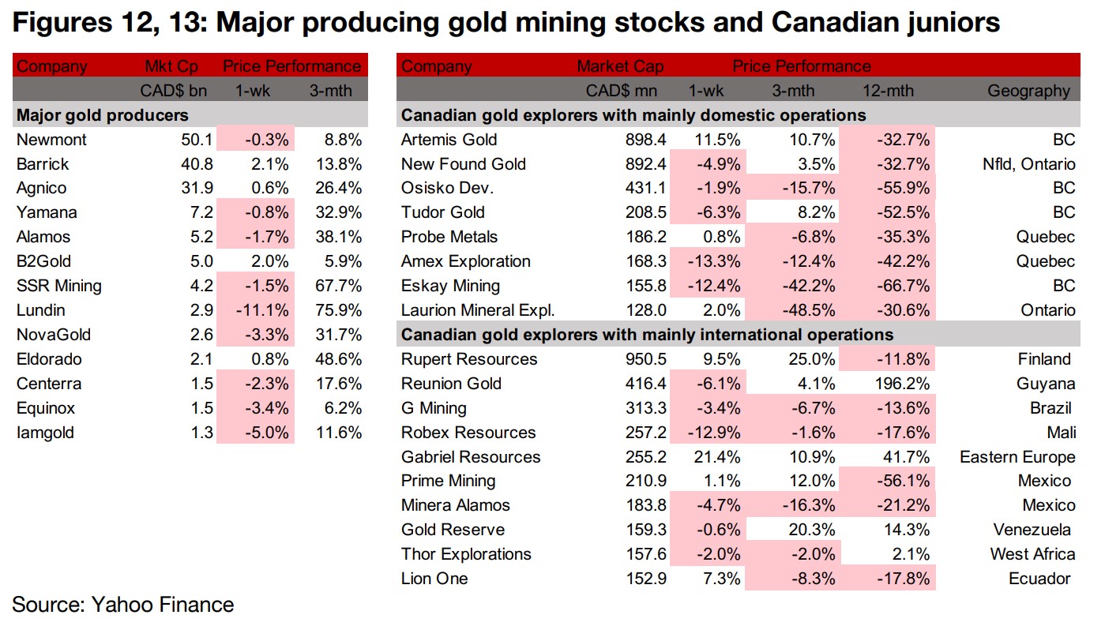Image resolution: width=1105 pixels, height=626 pixels.
Task: Click the 'Major gold producers' section heading
Action: point(103,115)
